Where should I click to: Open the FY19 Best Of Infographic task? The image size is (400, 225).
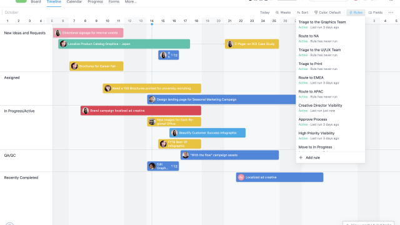tap(179, 144)
